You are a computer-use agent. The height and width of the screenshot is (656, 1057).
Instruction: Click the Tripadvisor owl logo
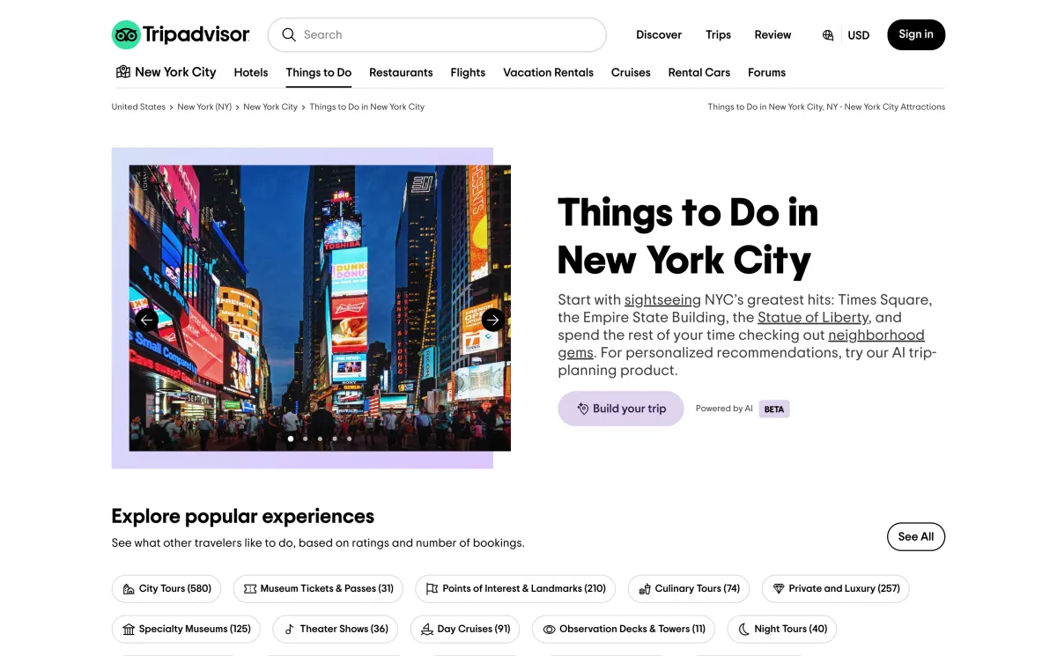(126, 34)
